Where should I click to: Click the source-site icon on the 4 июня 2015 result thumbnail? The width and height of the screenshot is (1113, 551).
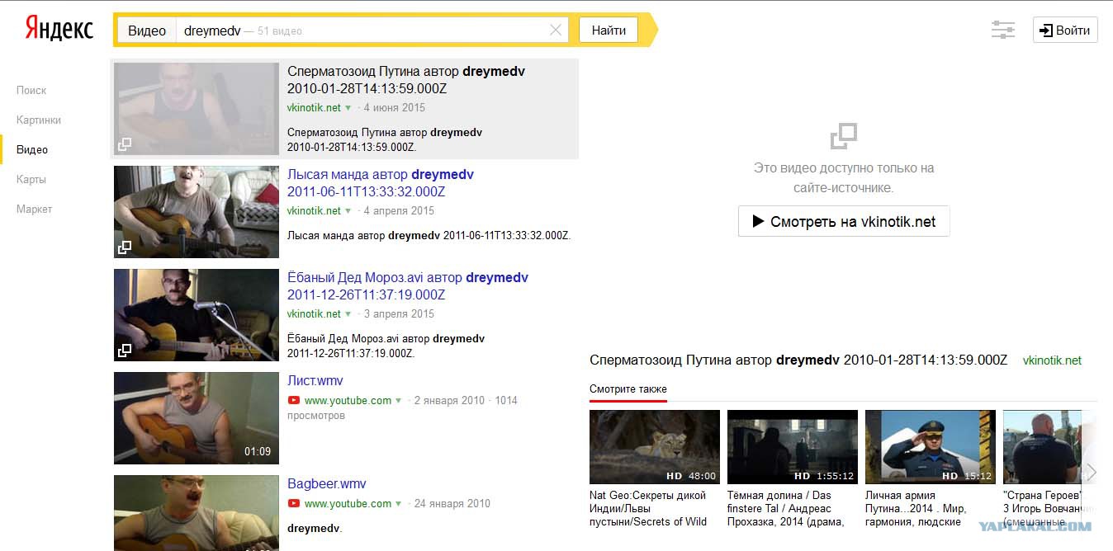125,144
